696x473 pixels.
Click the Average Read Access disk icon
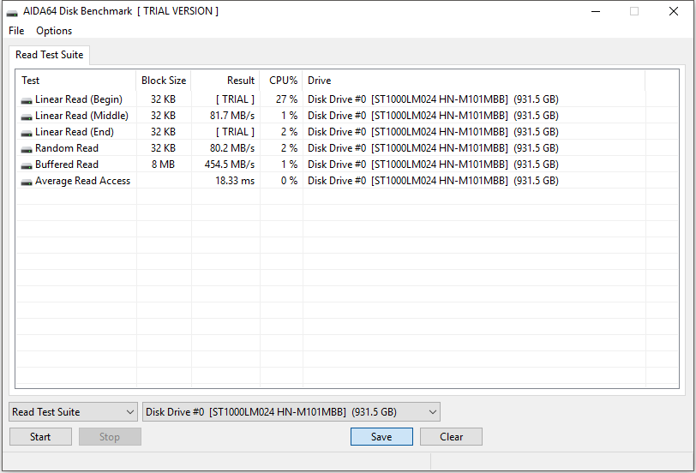point(27,183)
